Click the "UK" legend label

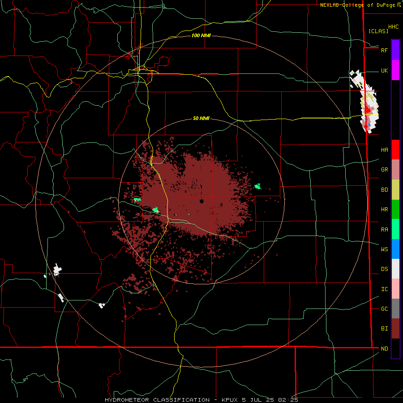click(384, 71)
